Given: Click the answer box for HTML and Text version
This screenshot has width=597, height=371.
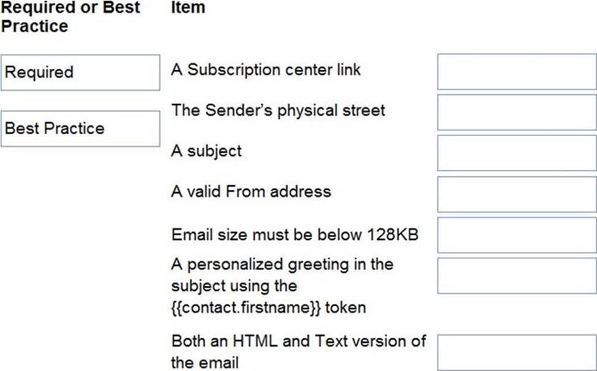Looking at the screenshot, I should tap(517, 353).
